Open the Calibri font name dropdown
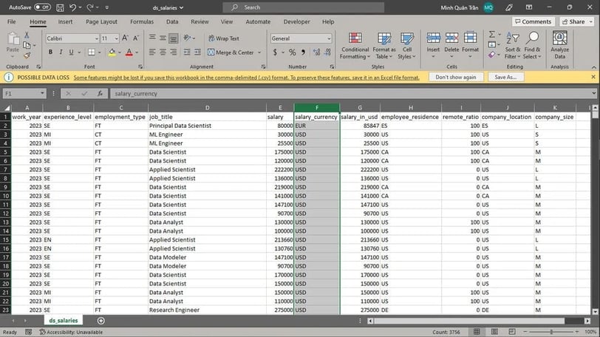The image size is (600, 337). tap(96, 38)
